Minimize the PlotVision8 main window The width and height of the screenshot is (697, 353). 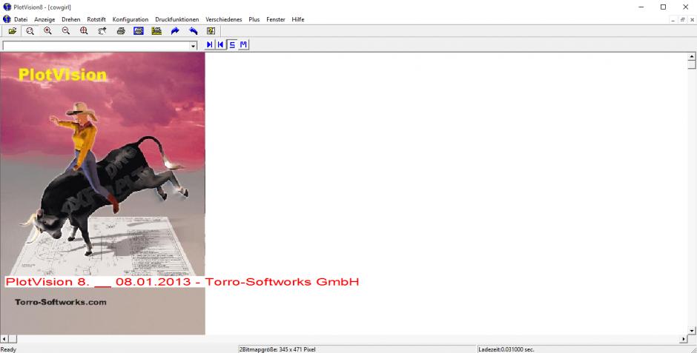641,7
